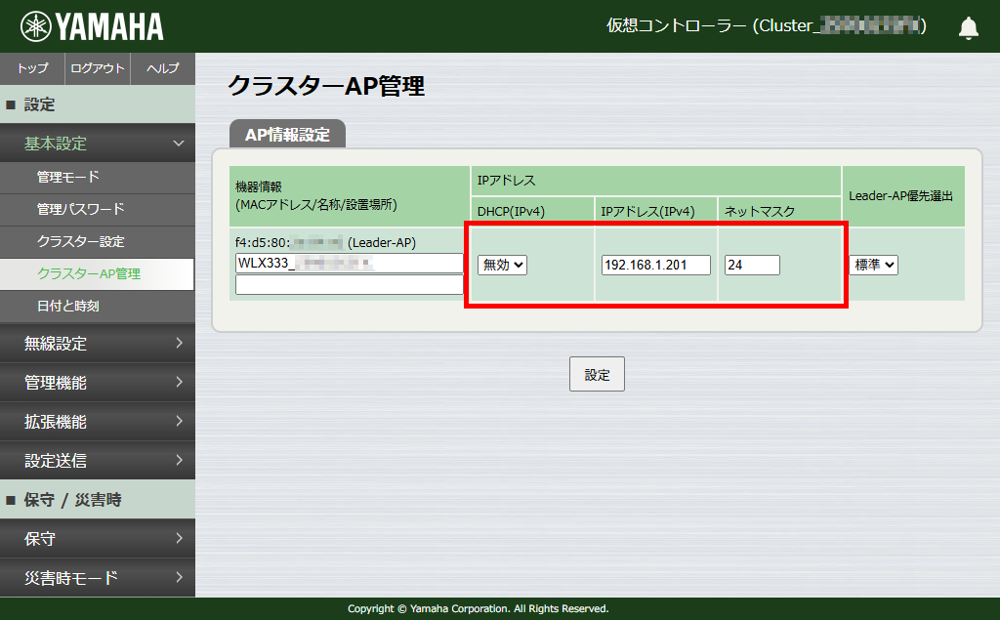Expand the 管理機能 menu
1000x620 pixels.
click(98, 383)
